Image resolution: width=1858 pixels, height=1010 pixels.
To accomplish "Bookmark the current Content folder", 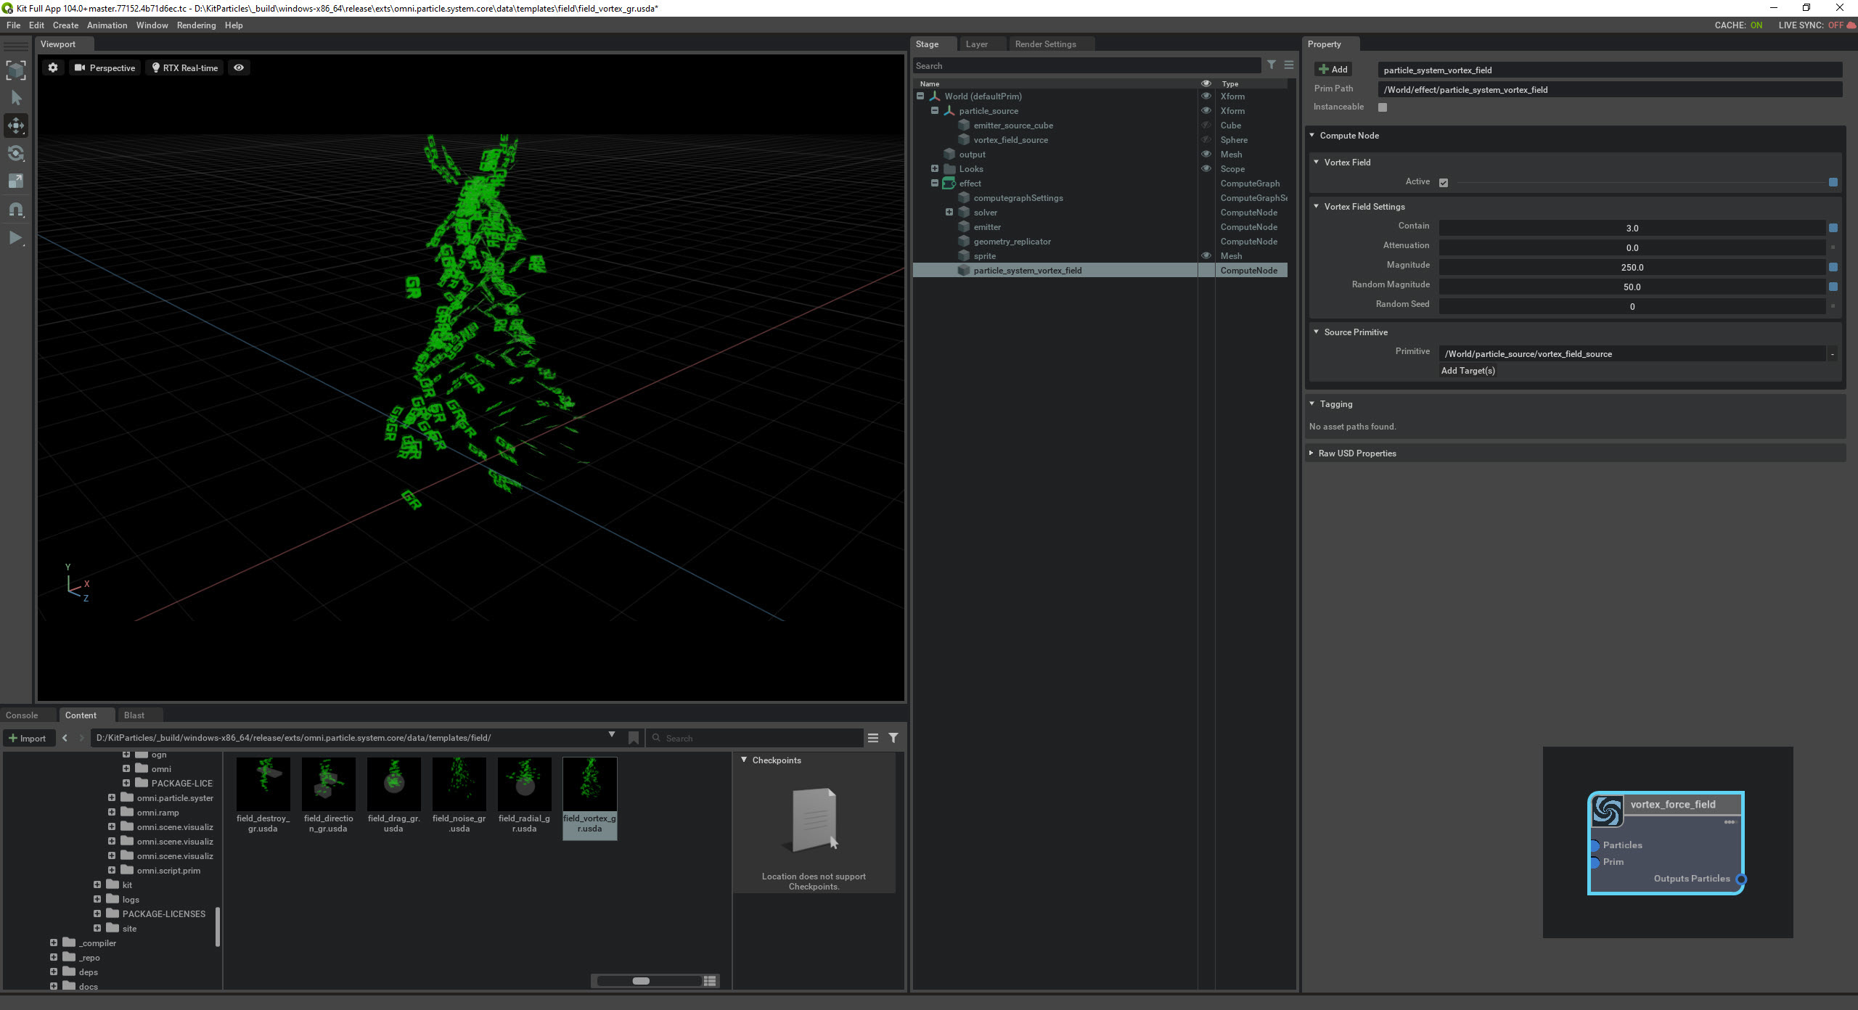I will click(x=633, y=738).
